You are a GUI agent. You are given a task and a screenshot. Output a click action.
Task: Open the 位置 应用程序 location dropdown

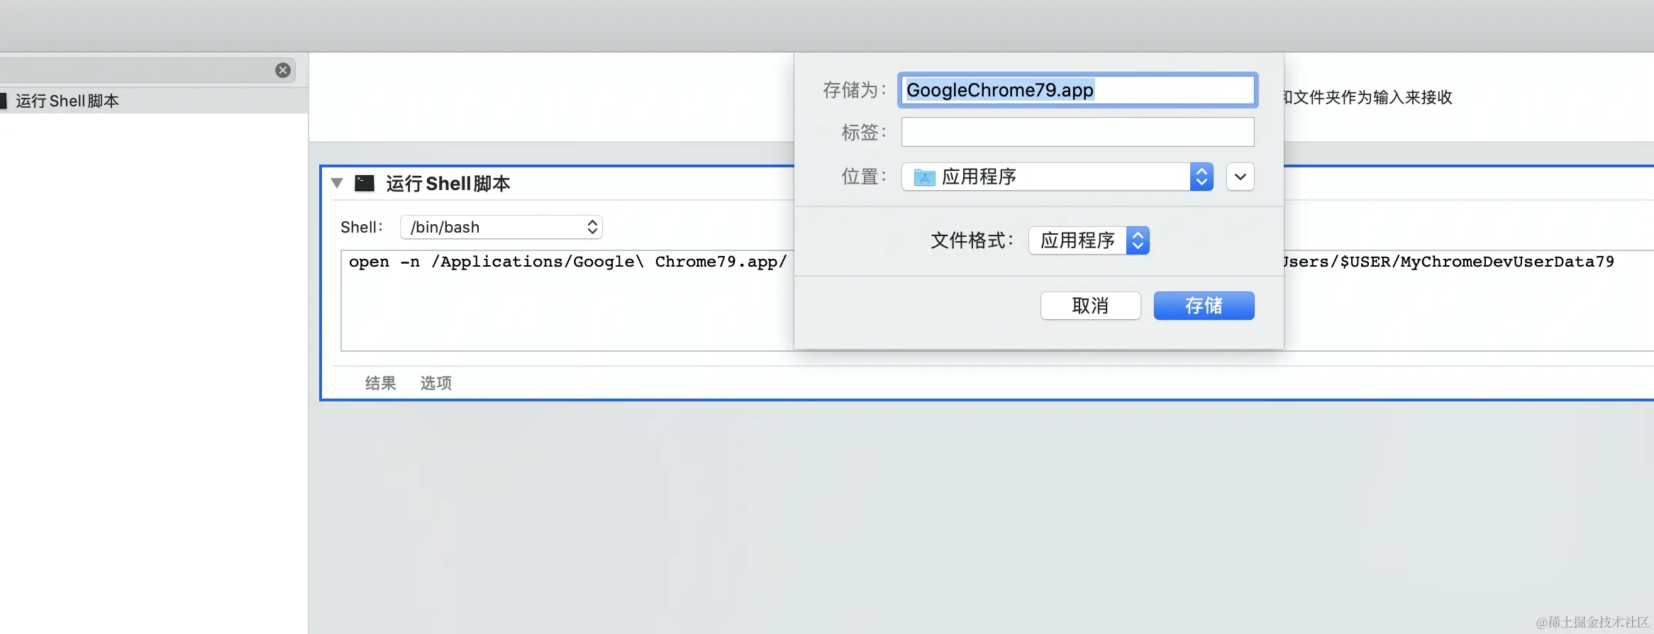(x=1057, y=177)
